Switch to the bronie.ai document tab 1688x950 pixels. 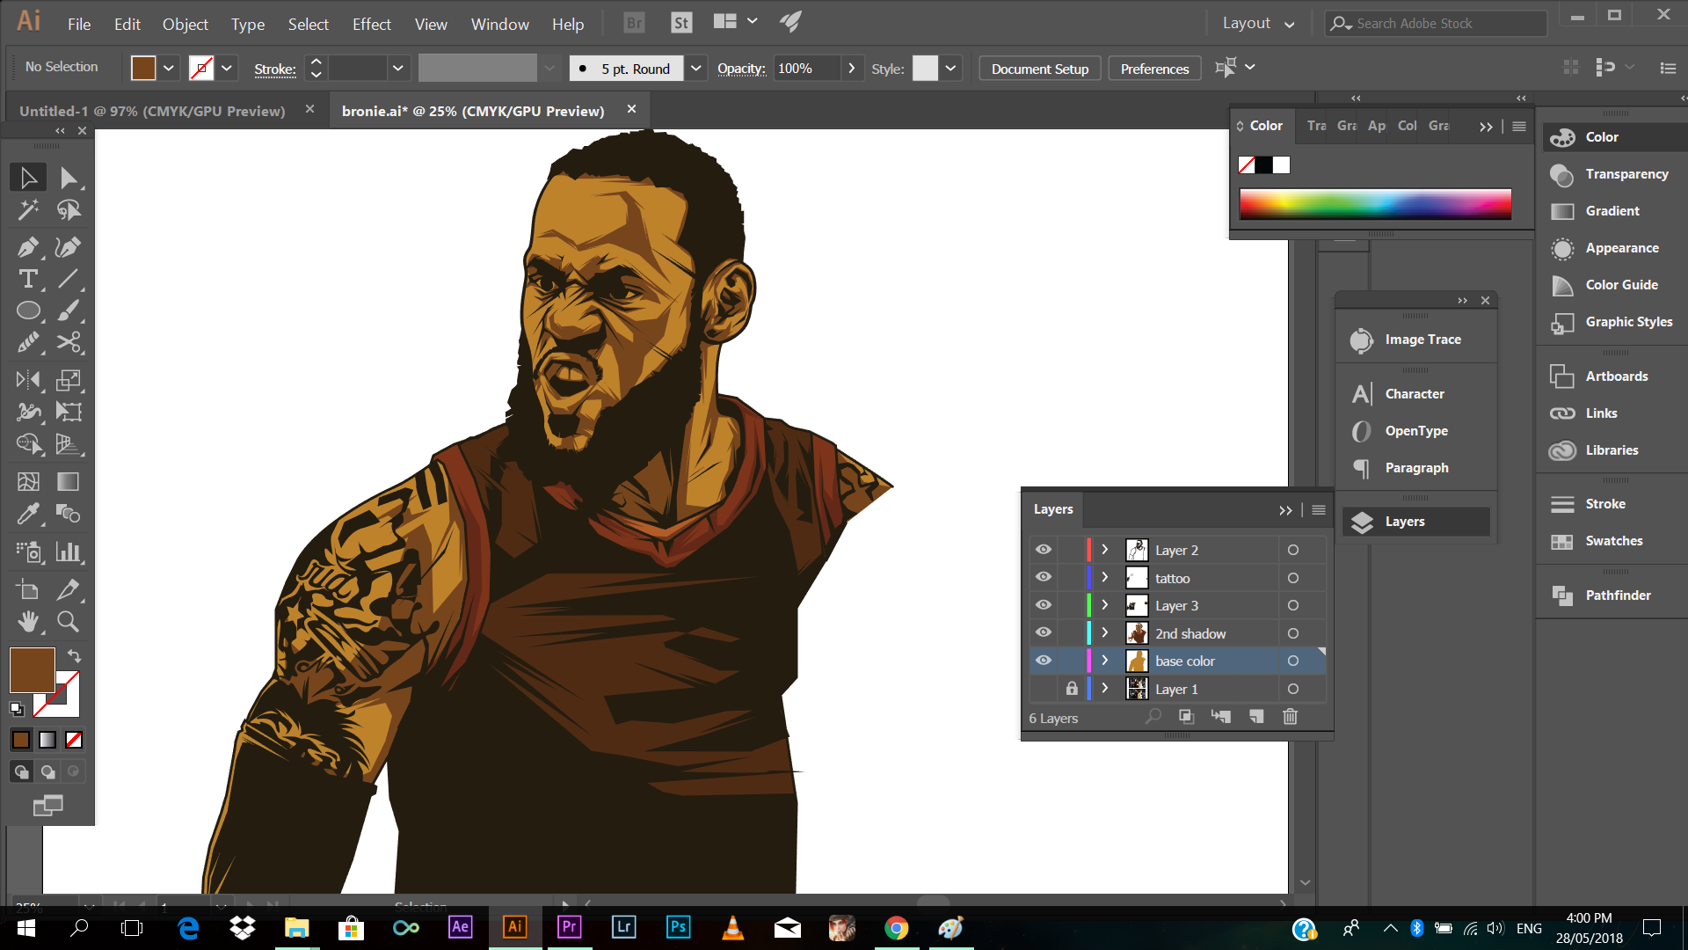coord(473,111)
